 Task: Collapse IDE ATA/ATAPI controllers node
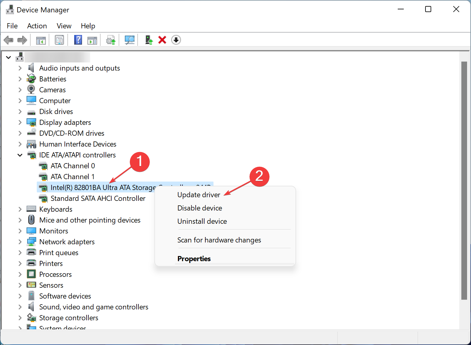tap(20, 155)
